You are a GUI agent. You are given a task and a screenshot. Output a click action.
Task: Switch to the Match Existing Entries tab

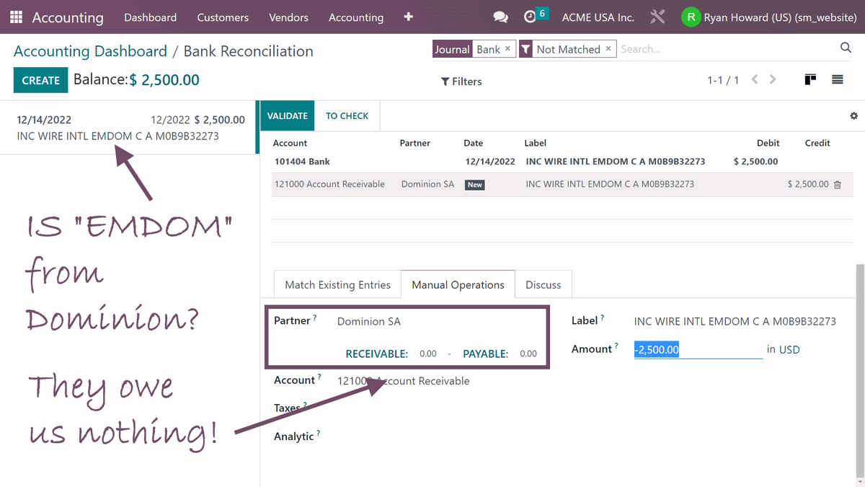[337, 284]
